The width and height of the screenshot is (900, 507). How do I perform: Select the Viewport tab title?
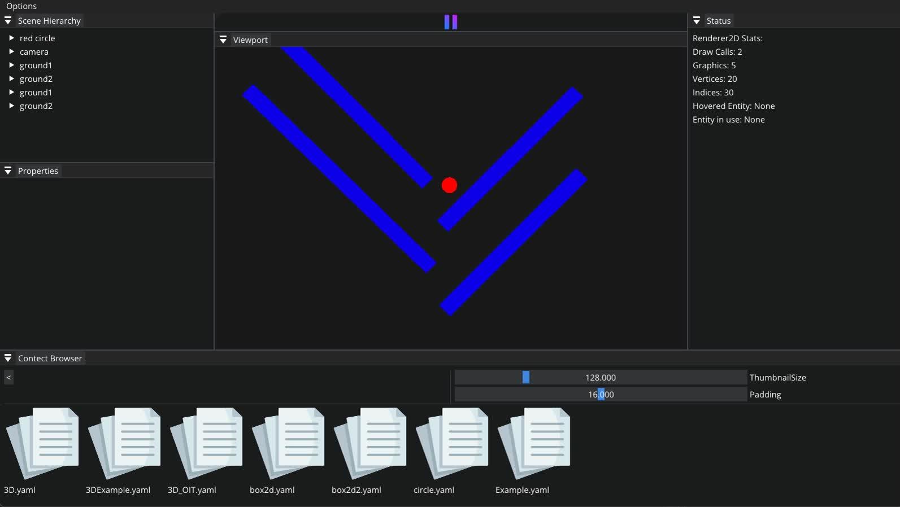point(250,40)
